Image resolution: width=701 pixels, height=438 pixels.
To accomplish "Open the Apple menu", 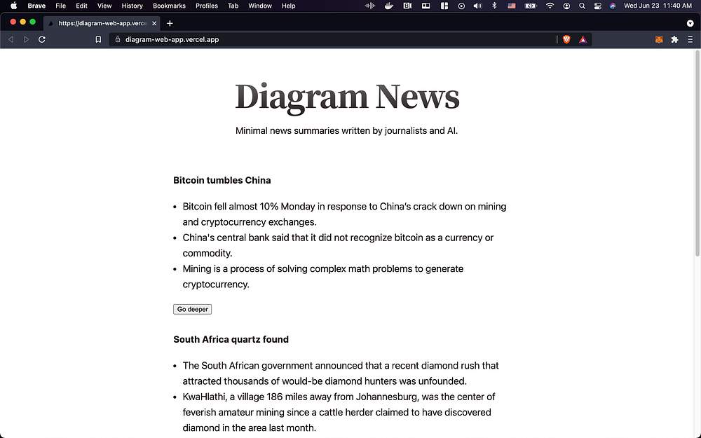I will pos(14,6).
